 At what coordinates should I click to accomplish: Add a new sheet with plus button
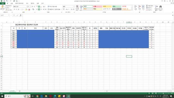pyautogui.click(x=20, y=91)
